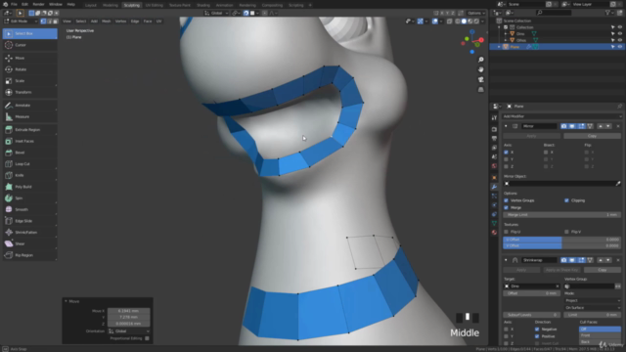Select the Edge Slide tool
The height and width of the screenshot is (352, 626).
click(30, 221)
